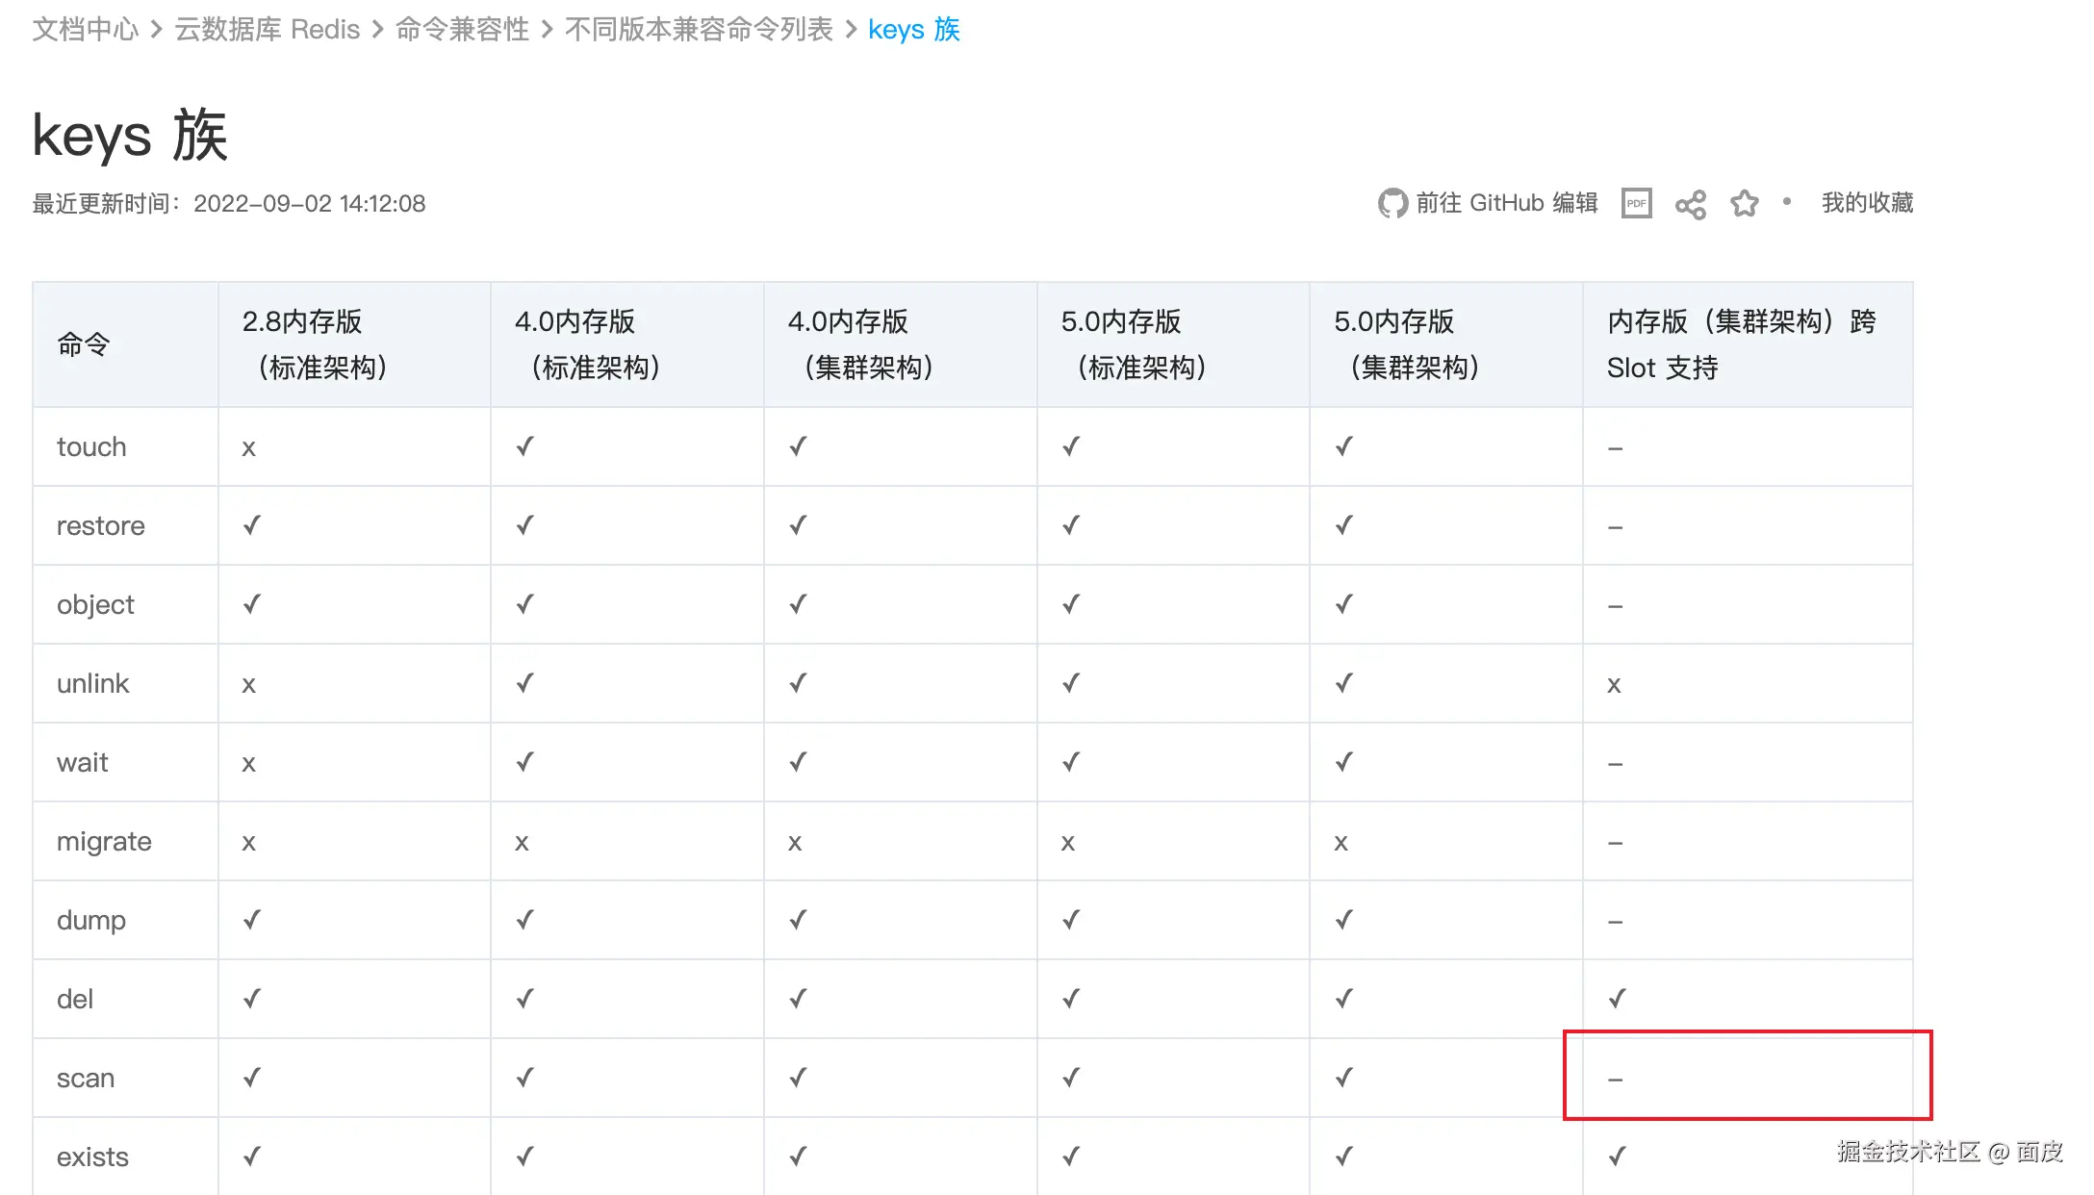
Task: Click the GitHub octocat icon
Action: tap(1392, 203)
